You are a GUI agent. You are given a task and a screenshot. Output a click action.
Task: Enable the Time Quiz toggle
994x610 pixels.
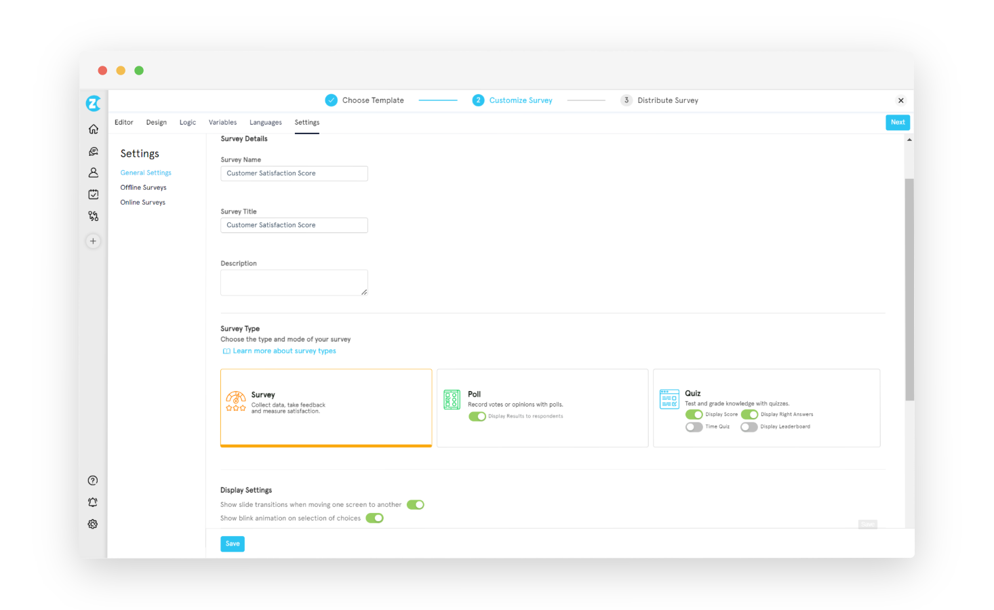pos(694,426)
